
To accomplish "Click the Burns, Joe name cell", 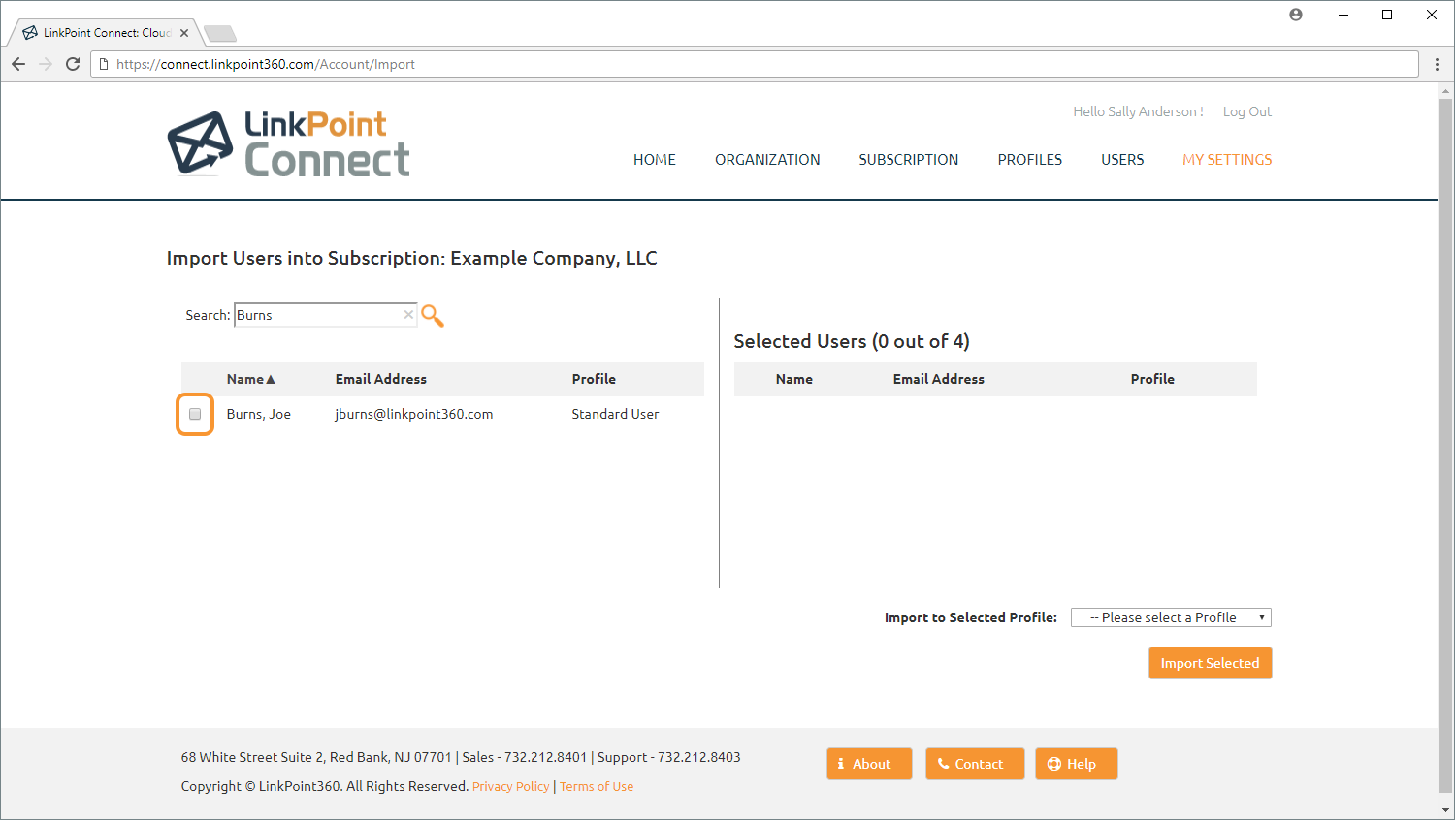I will point(259,414).
